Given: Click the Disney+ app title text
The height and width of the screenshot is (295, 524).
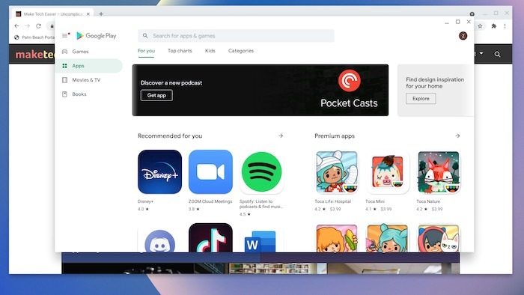Looking at the screenshot, I should pos(145,201).
